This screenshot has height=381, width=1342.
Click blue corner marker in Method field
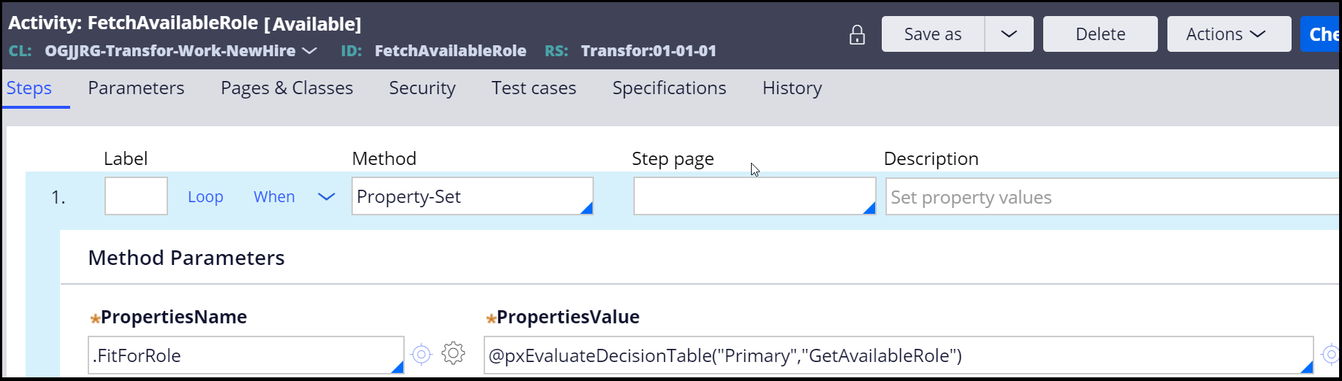tap(586, 208)
